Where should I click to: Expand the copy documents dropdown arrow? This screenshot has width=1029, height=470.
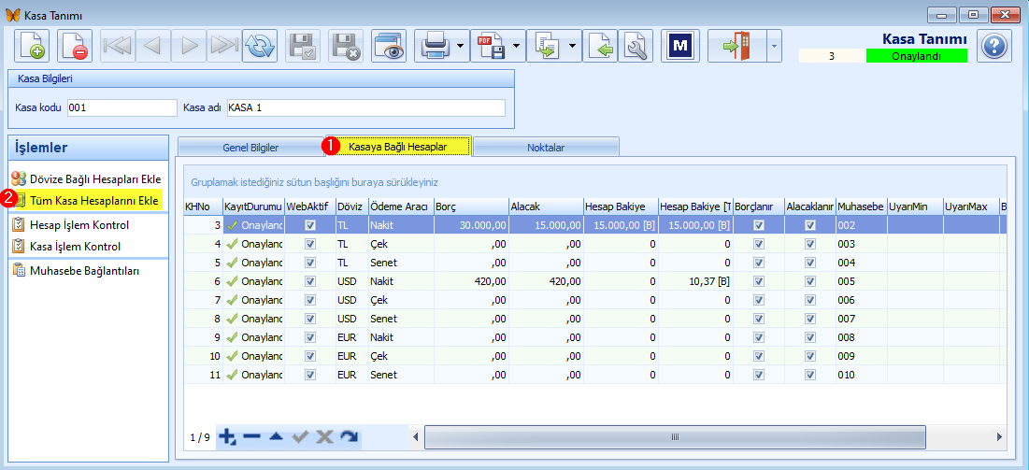click(572, 45)
